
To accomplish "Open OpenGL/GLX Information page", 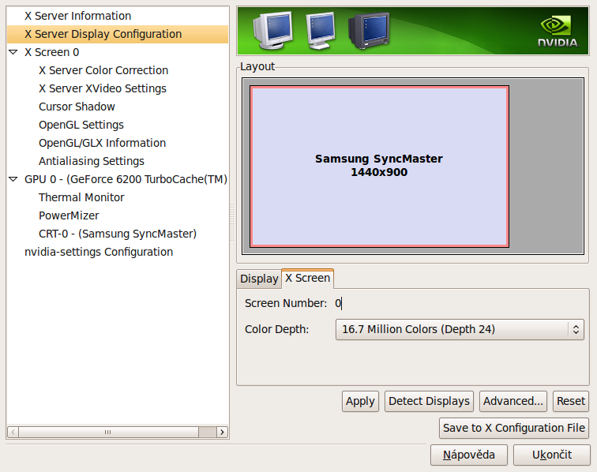I will [x=103, y=143].
